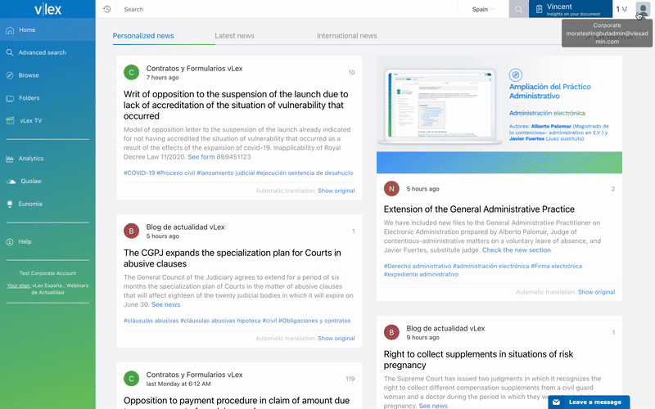Click the red B avatar of CGPJ post
Image resolution: width=655 pixels, height=409 pixels.
point(131,231)
